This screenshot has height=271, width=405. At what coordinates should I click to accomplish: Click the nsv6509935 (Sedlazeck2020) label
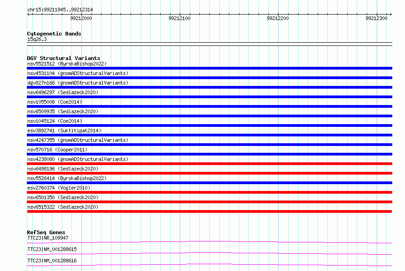point(63,111)
